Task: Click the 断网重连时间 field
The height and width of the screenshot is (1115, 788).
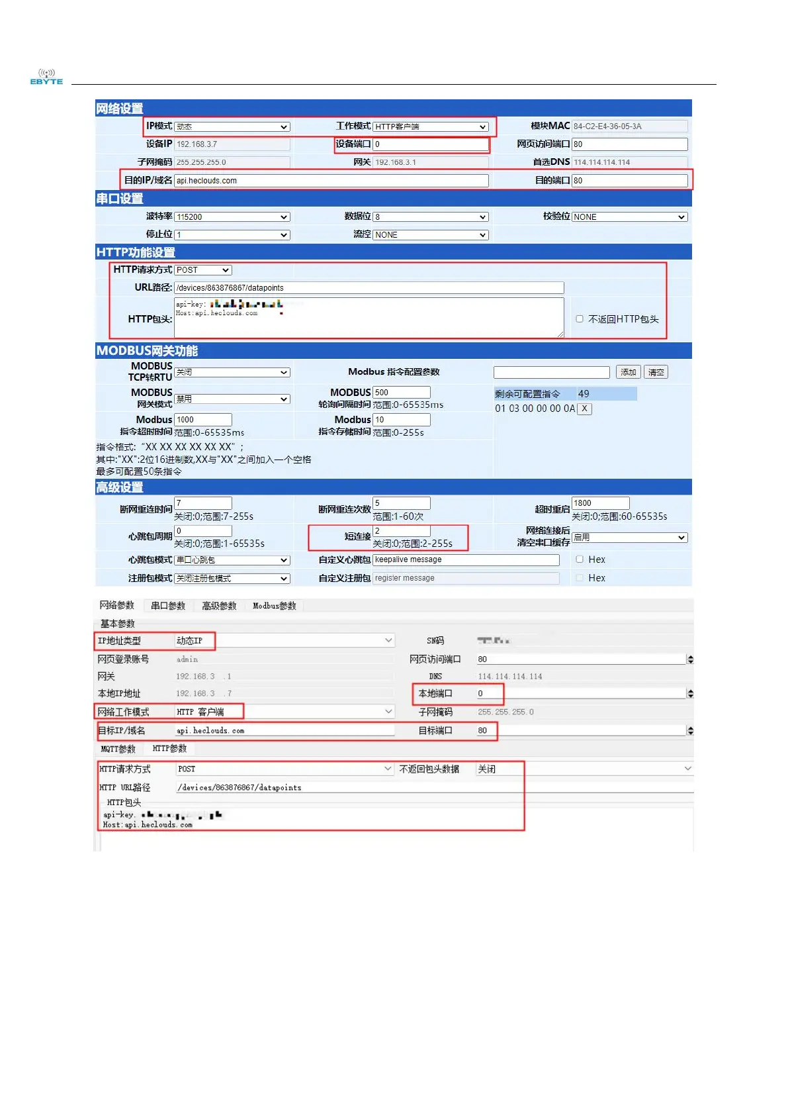Action: coord(203,503)
